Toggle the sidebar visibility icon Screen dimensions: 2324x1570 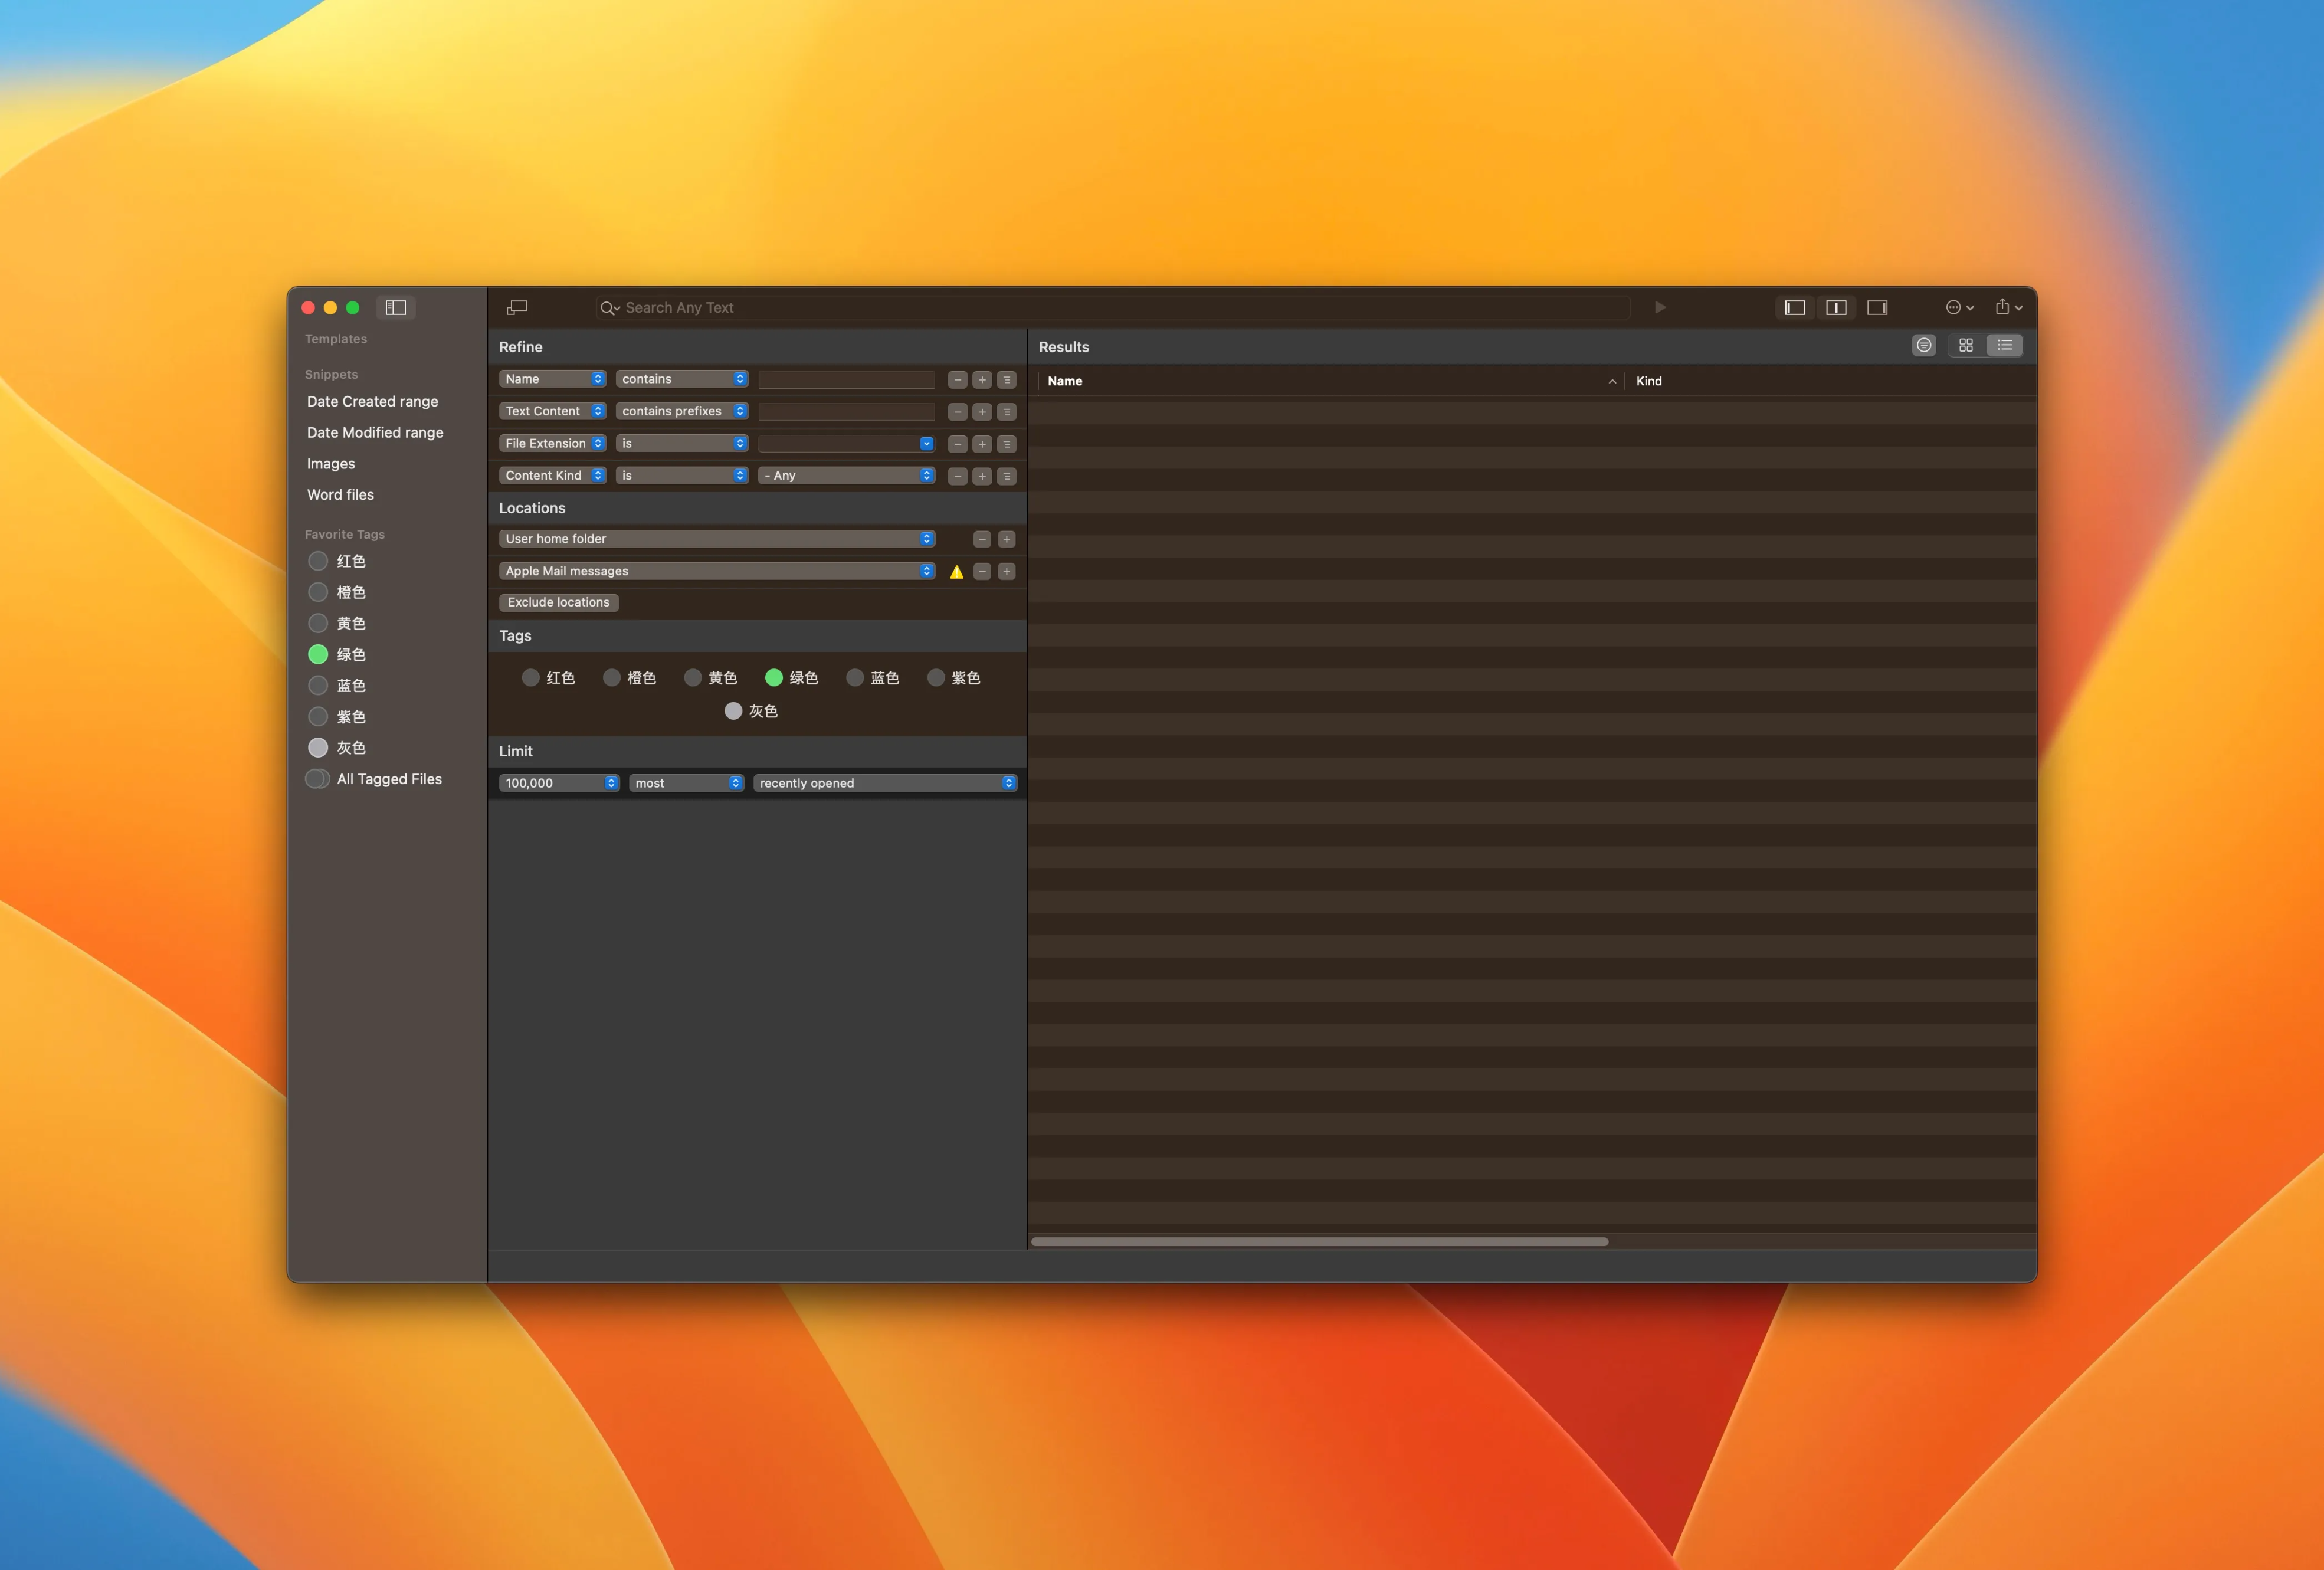click(396, 307)
